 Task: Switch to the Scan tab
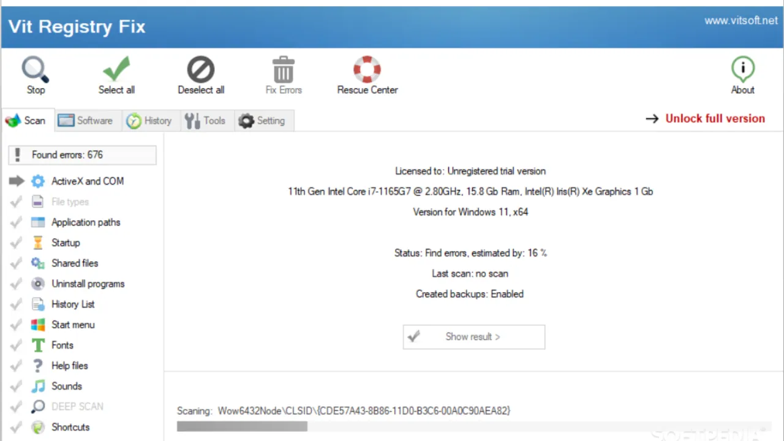coord(28,121)
